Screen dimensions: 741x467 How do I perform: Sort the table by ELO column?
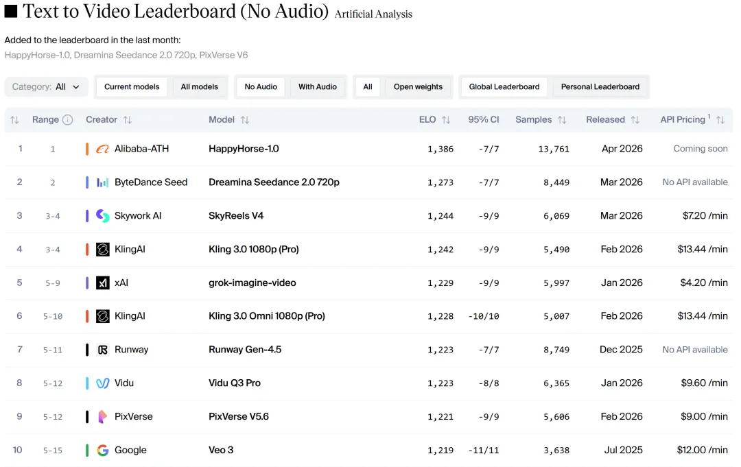tap(446, 120)
